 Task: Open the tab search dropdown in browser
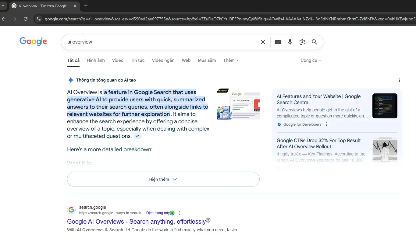tap(3, 6)
